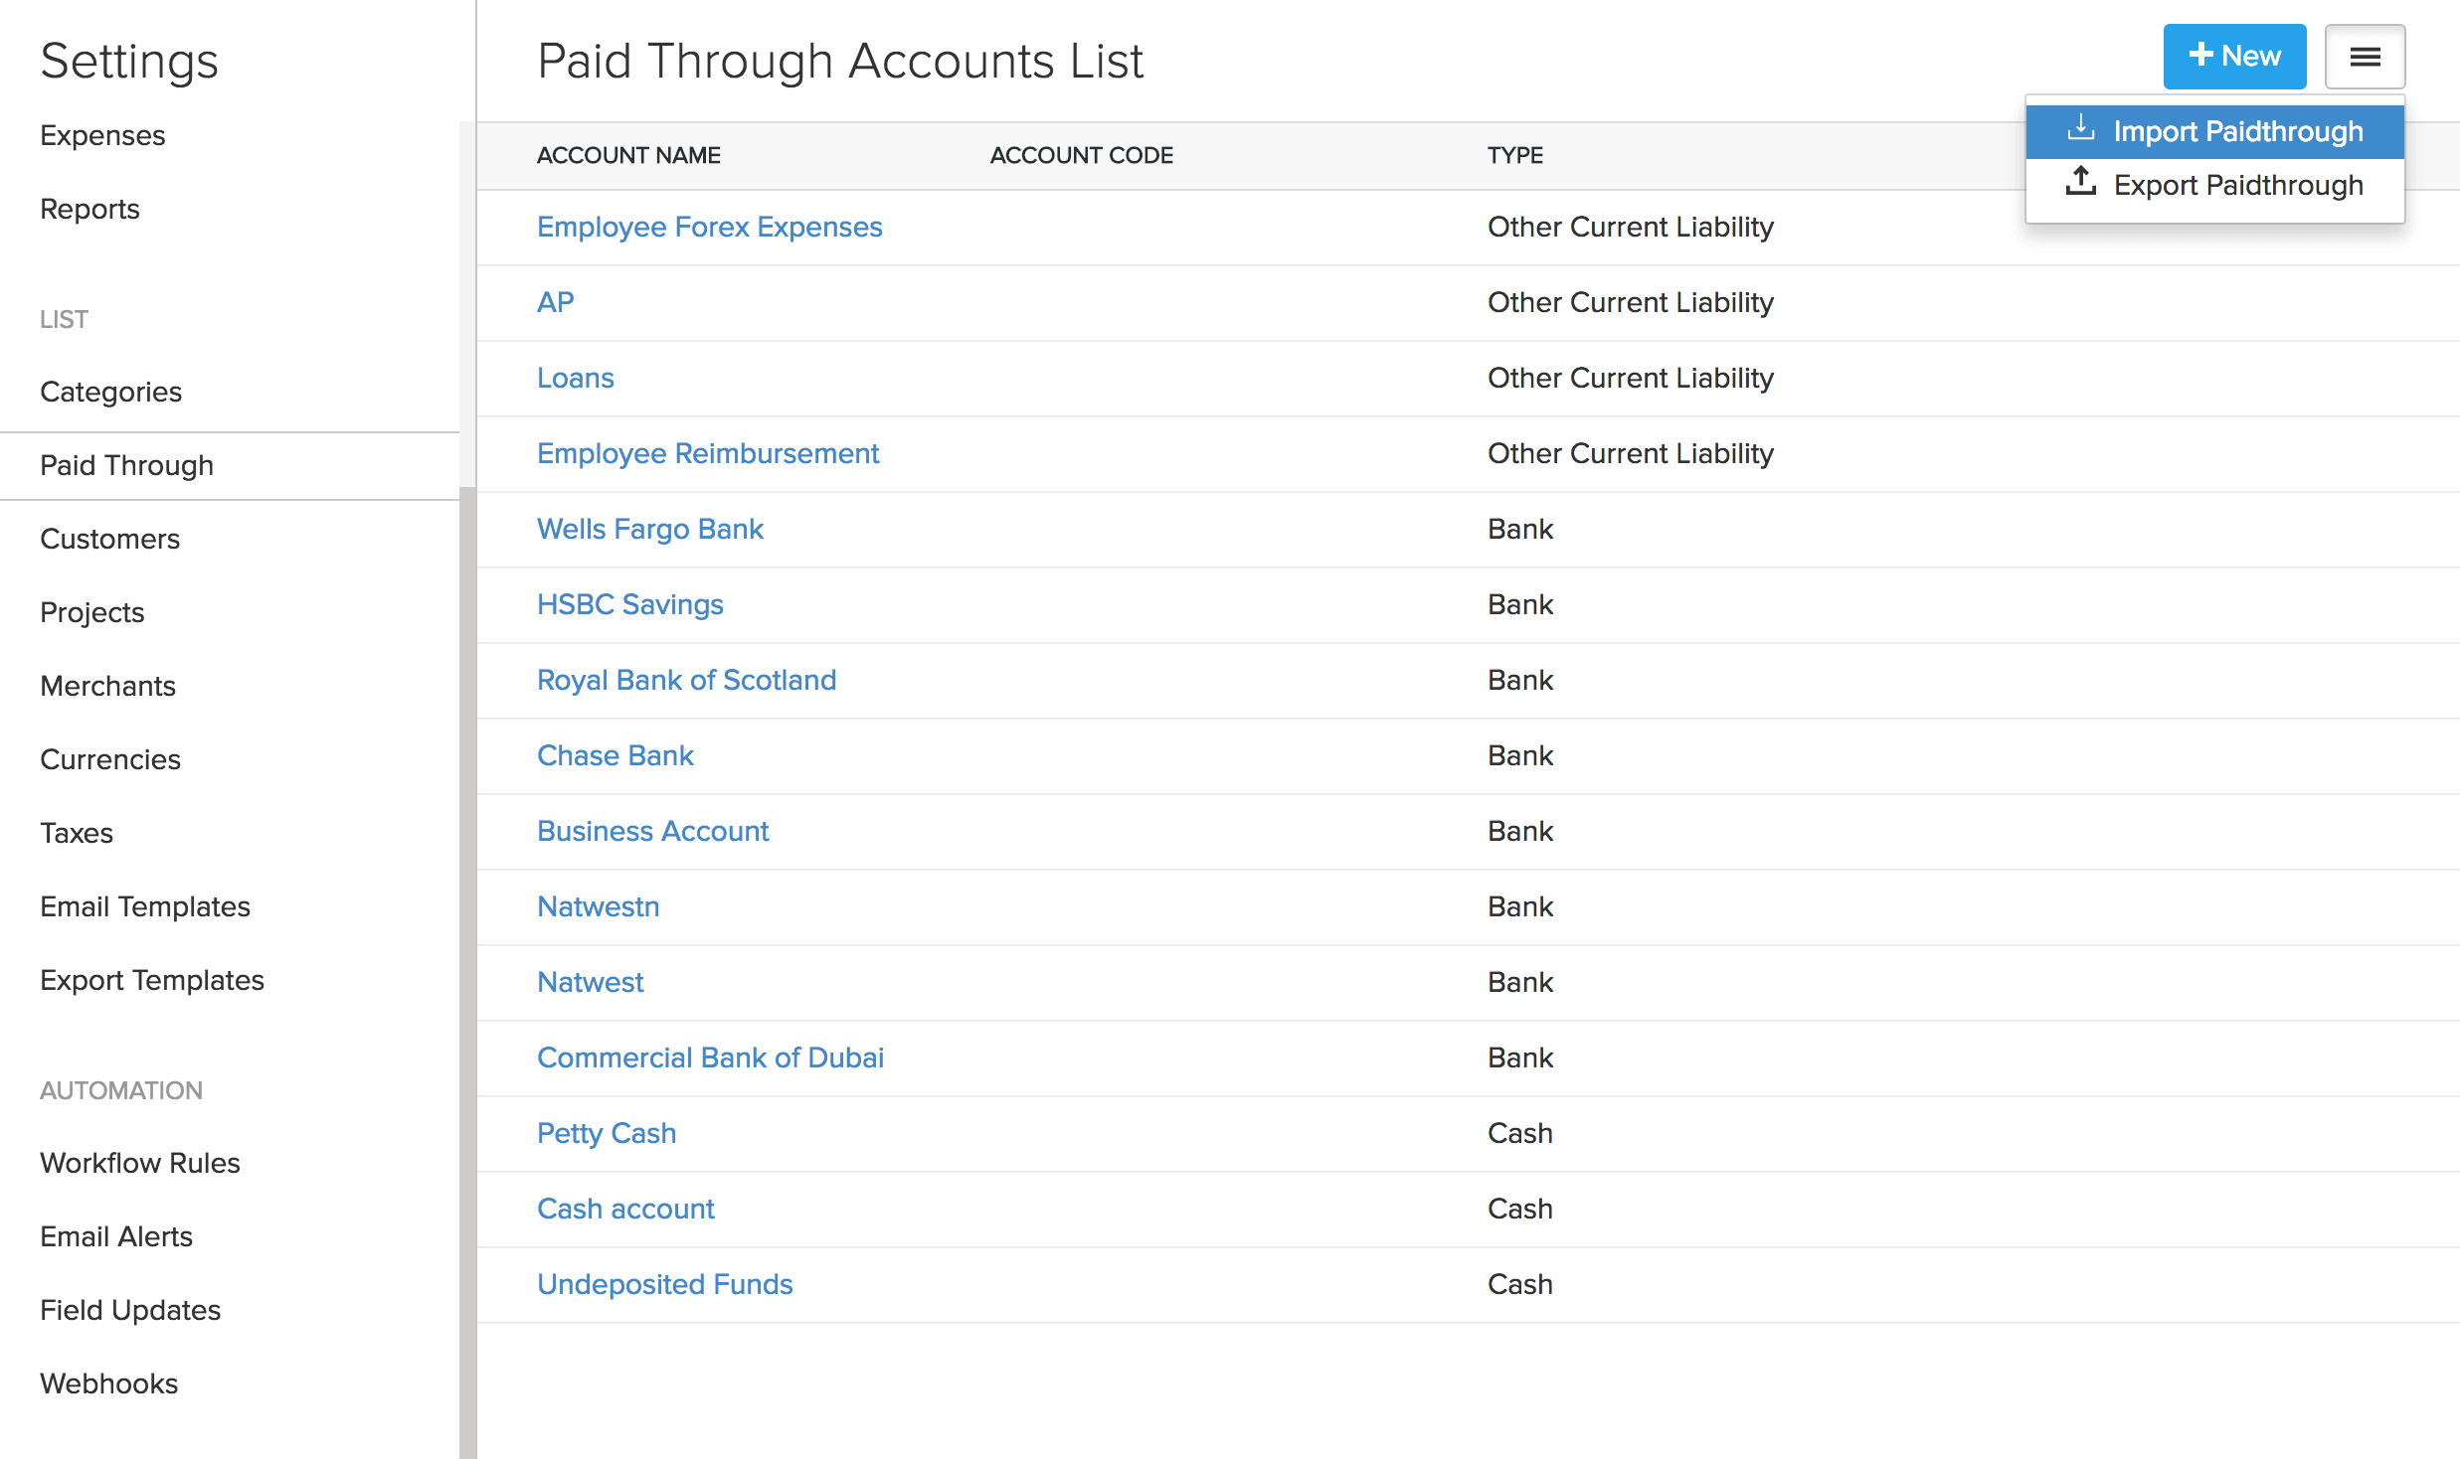Go to Workflow Rules
This screenshot has width=2460, height=1459.
139,1163
